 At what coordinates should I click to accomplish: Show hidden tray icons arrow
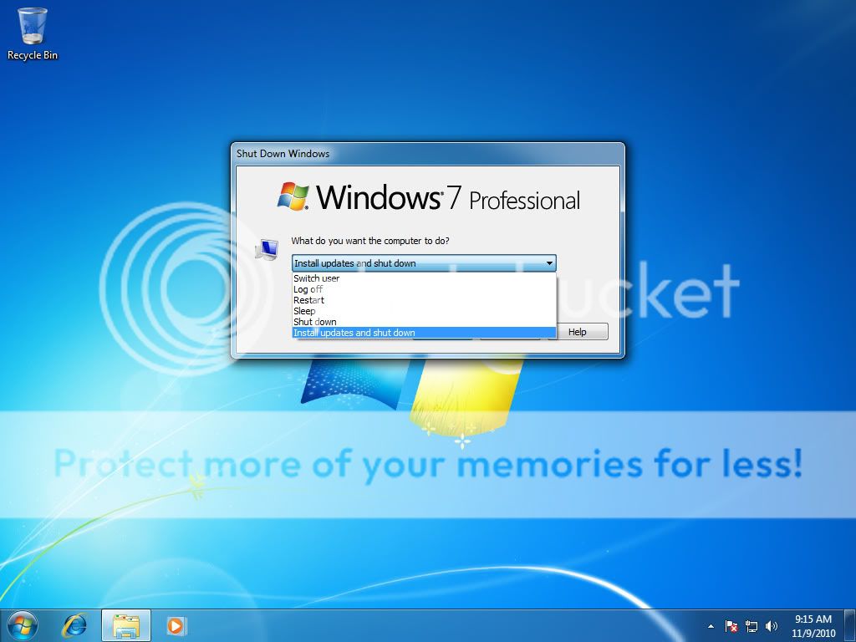pyautogui.click(x=711, y=626)
